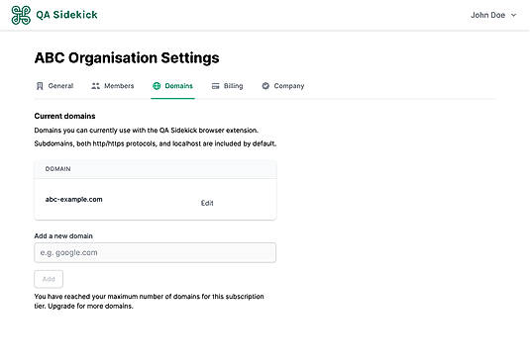Click the ABC Organisation Settings heading
The width and height of the screenshot is (530, 364).
127,58
